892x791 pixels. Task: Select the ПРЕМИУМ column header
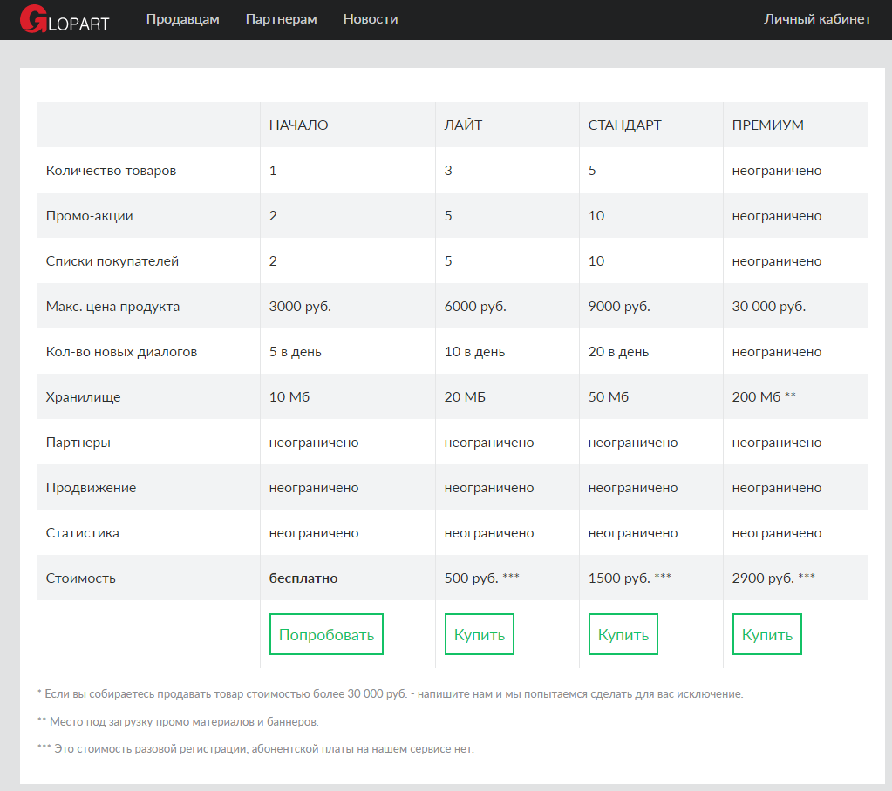[x=767, y=125]
